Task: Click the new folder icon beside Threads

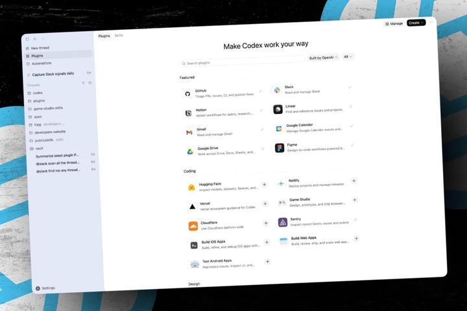Action: 90,83
